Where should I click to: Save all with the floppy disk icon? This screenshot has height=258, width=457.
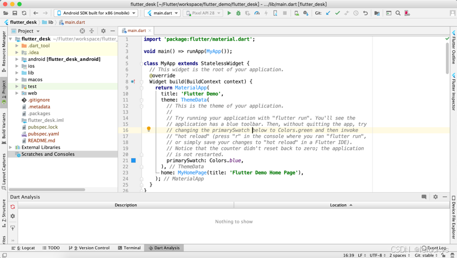(x=15, y=13)
